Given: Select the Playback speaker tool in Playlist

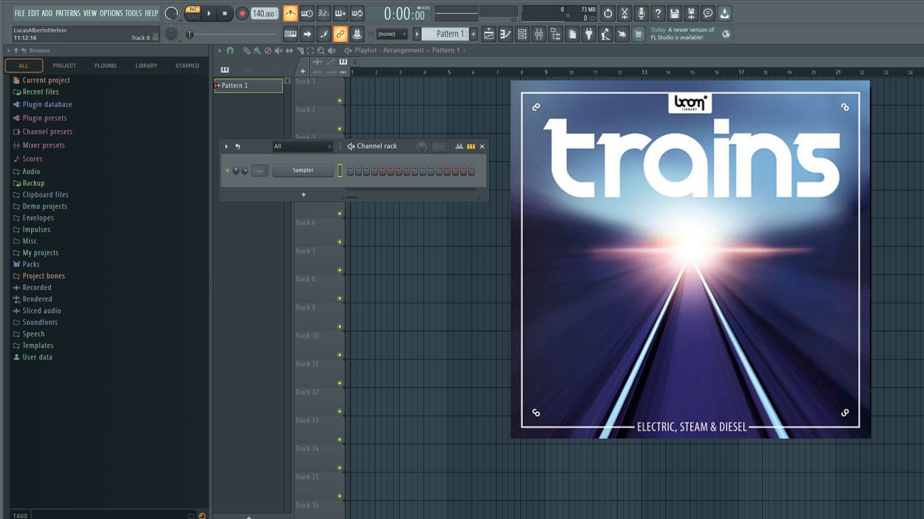Looking at the screenshot, I should [331, 51].
